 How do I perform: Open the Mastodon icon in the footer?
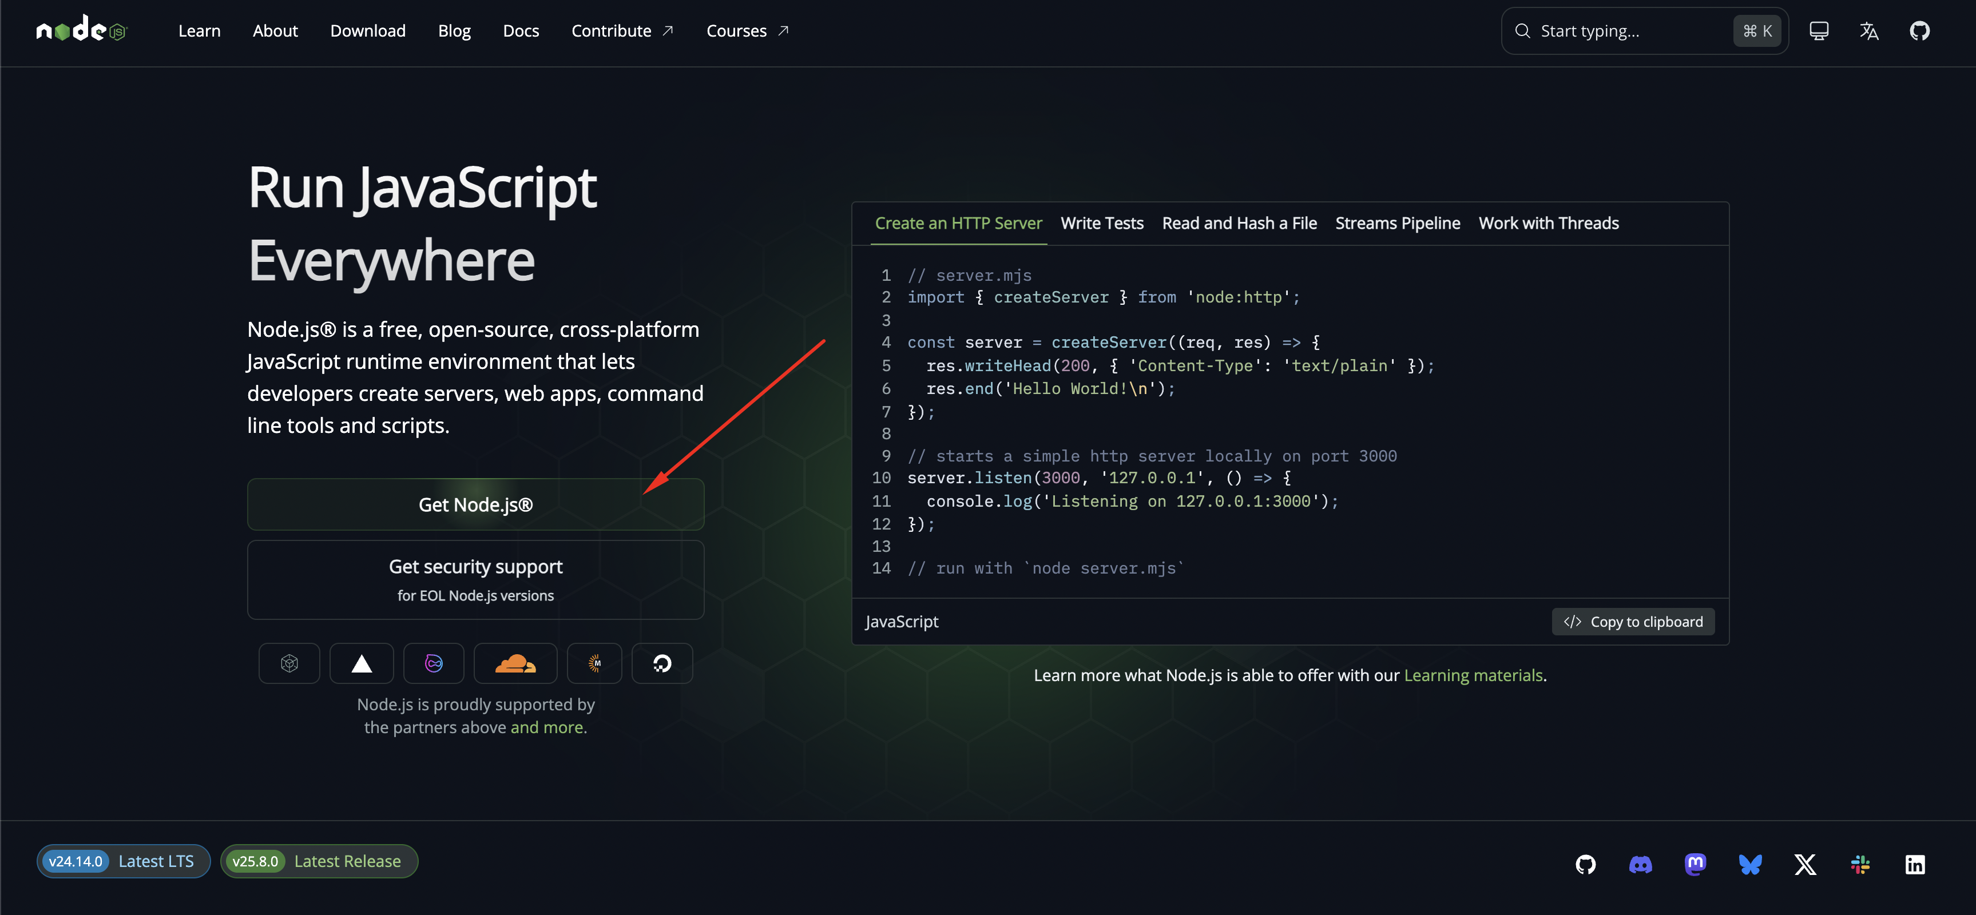[x=1695, y=864]
